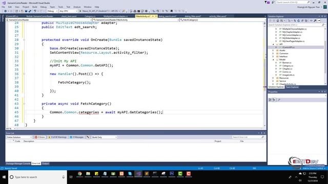This screenshot has width=328, height=184.
Task: Click the Preview Selected Items icon in Solution Explorer
Action: pos(319,20)
